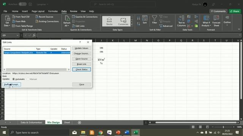
Task: Import data From Text/CSV
Action: (21, 17)
